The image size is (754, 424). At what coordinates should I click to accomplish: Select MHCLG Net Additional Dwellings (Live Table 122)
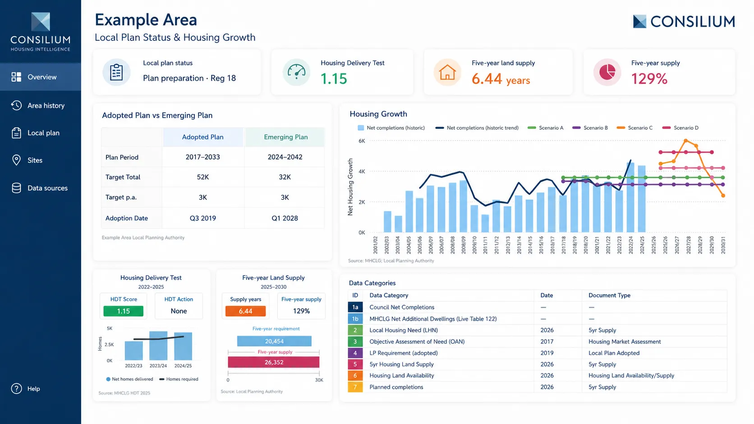pyautogui.click(x=537, y=319)
